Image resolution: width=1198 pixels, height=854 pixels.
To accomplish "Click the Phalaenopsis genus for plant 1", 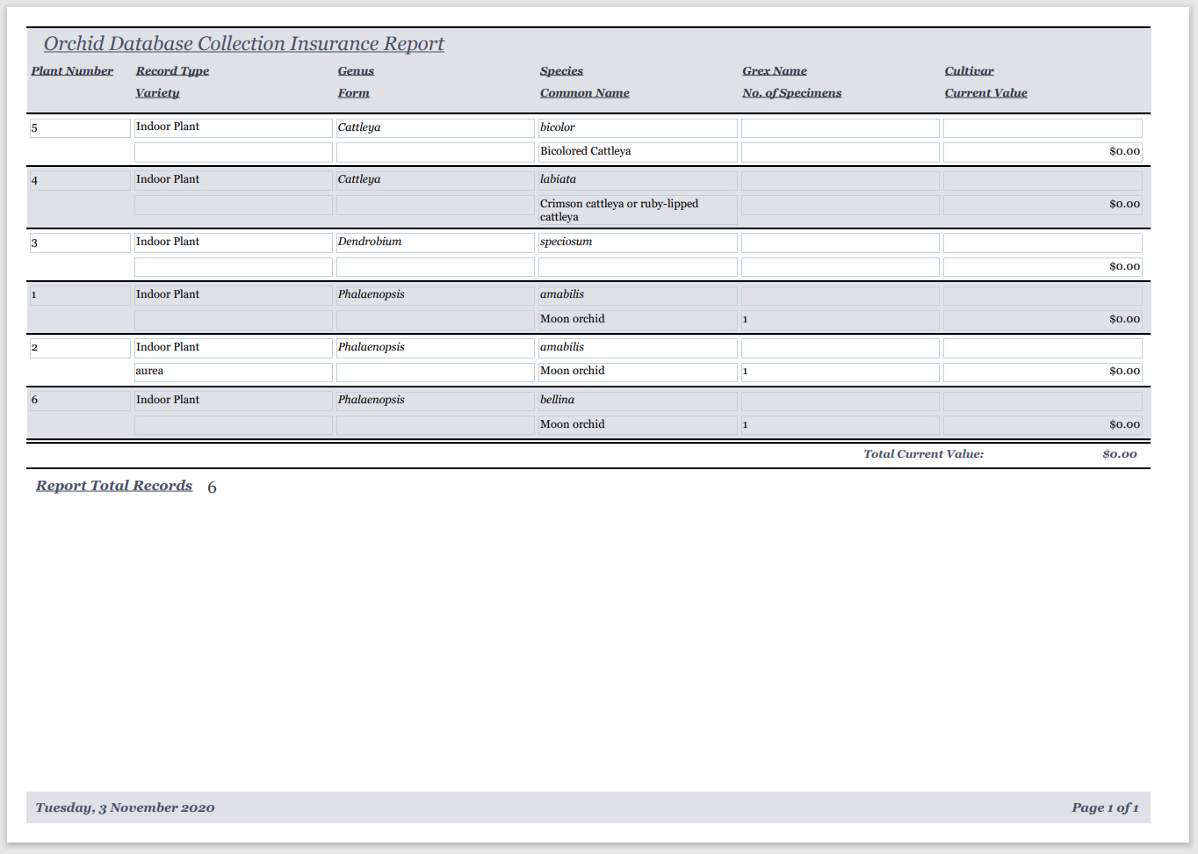I will [436, 295].
